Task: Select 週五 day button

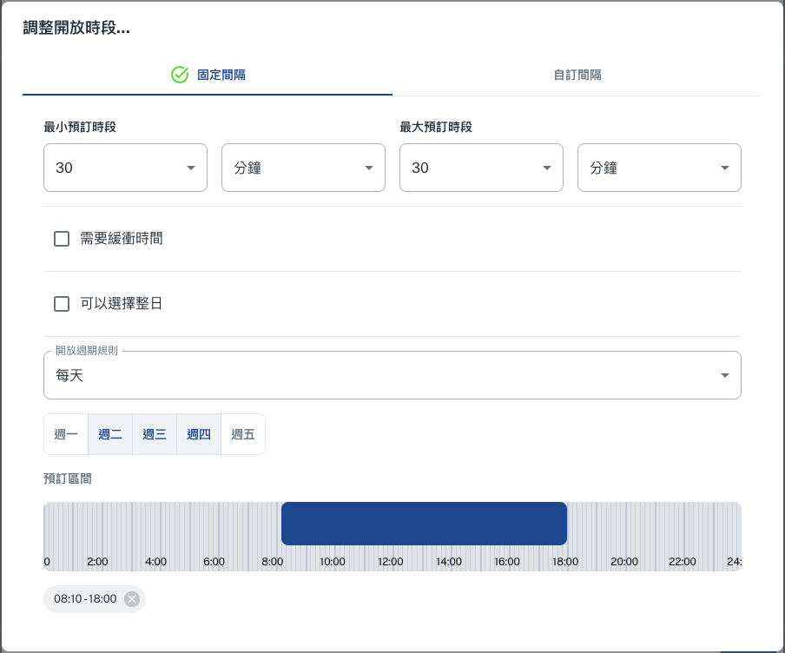Action: click(243, 434)
